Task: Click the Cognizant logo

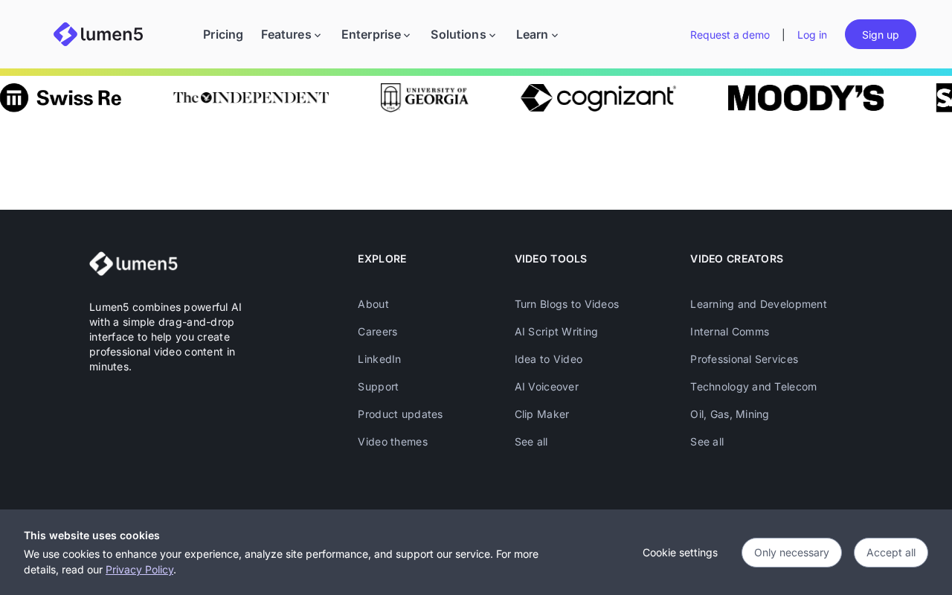Action: point(598,97)
